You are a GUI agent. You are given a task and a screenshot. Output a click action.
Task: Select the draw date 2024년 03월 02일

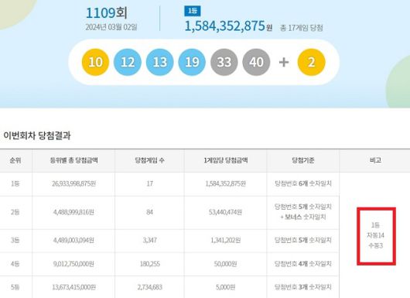point(111,27)
